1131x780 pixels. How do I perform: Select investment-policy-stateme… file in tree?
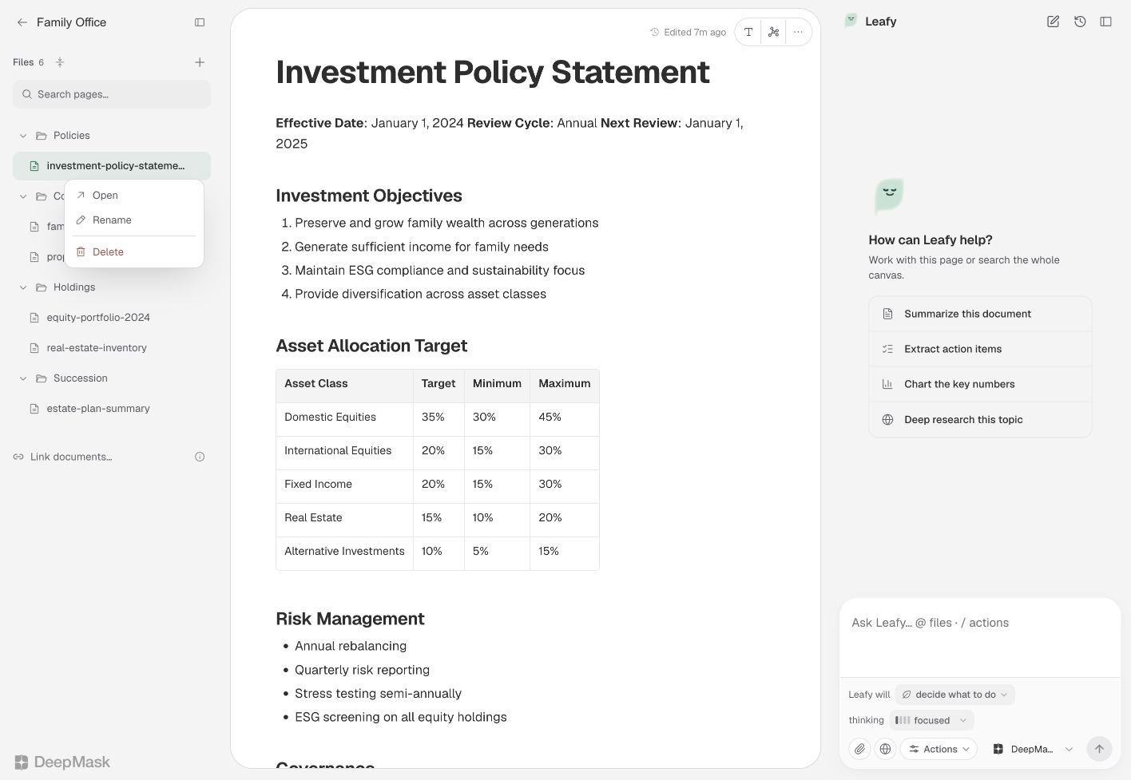click(112, 166)
